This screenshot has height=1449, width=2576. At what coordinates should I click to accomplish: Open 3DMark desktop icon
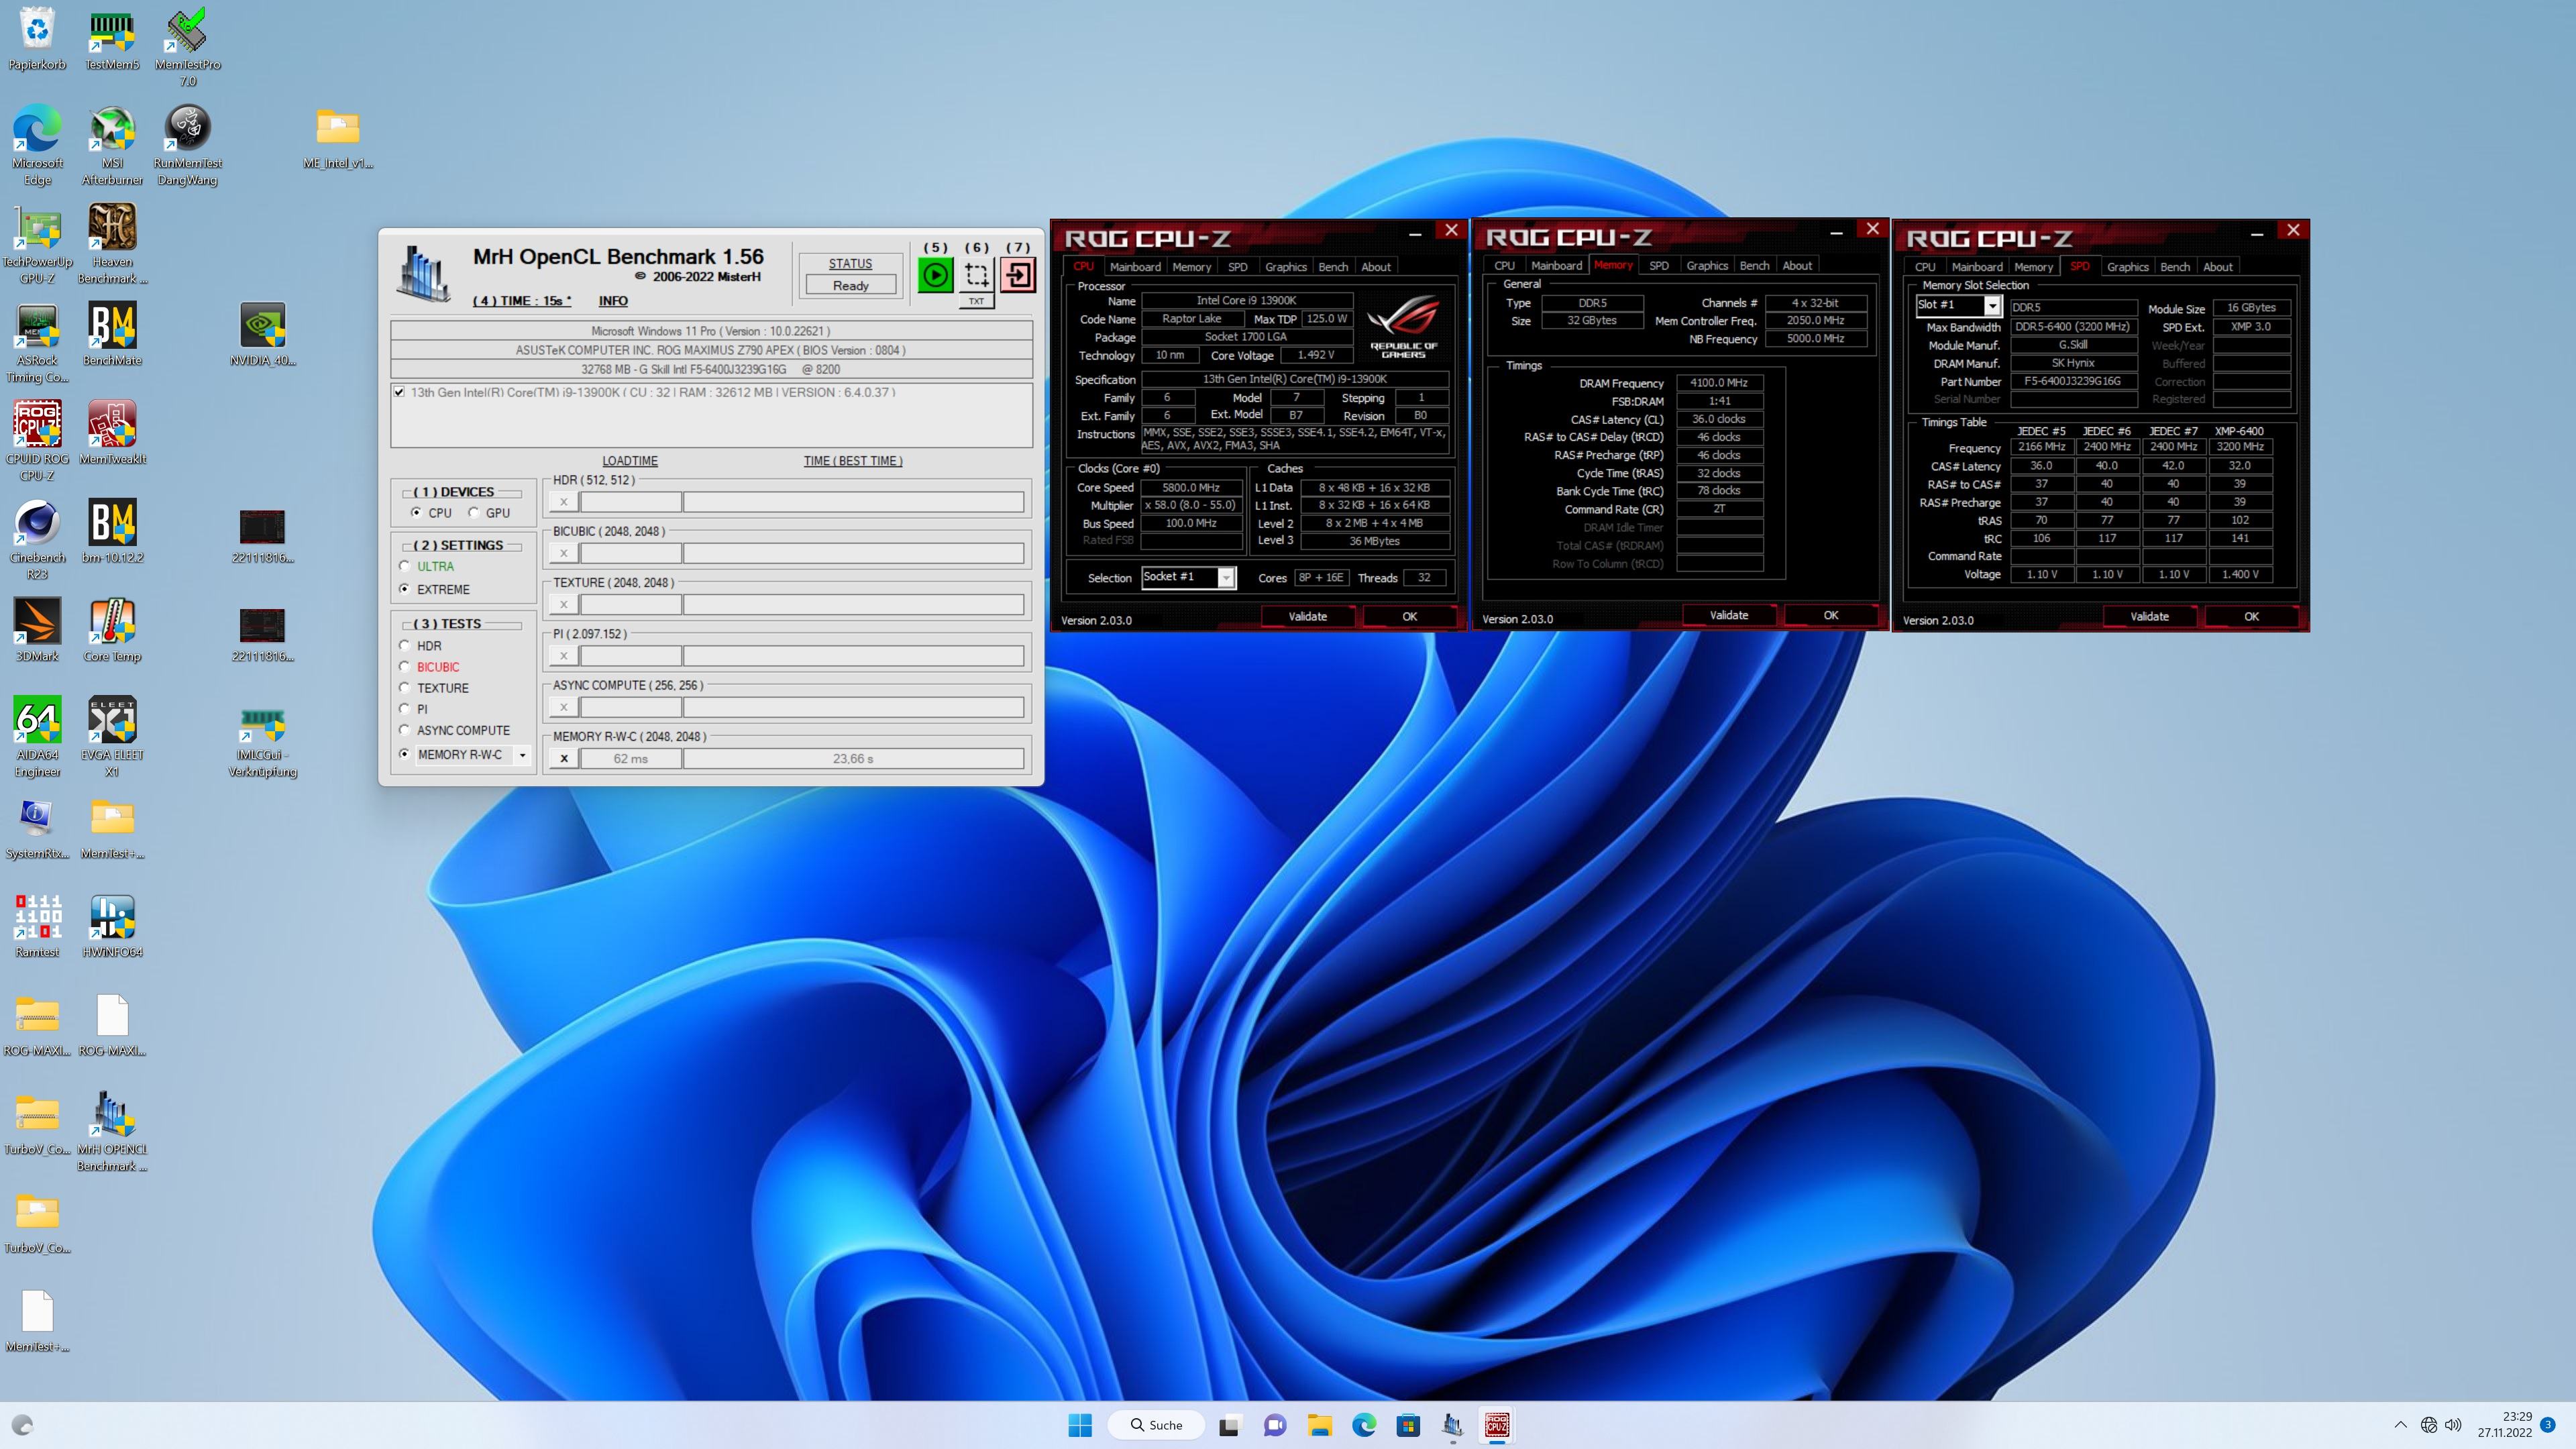pyautogui.click(x=37, y=630)
